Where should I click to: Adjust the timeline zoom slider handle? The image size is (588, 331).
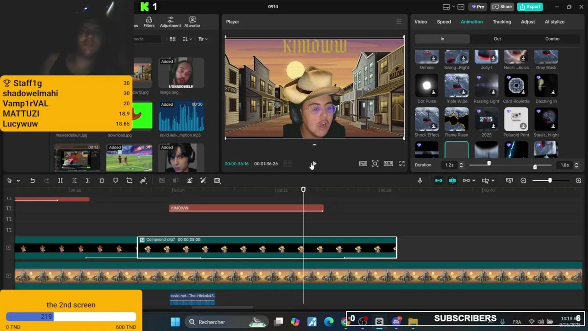pyautogui.click(x=549, y=181)
